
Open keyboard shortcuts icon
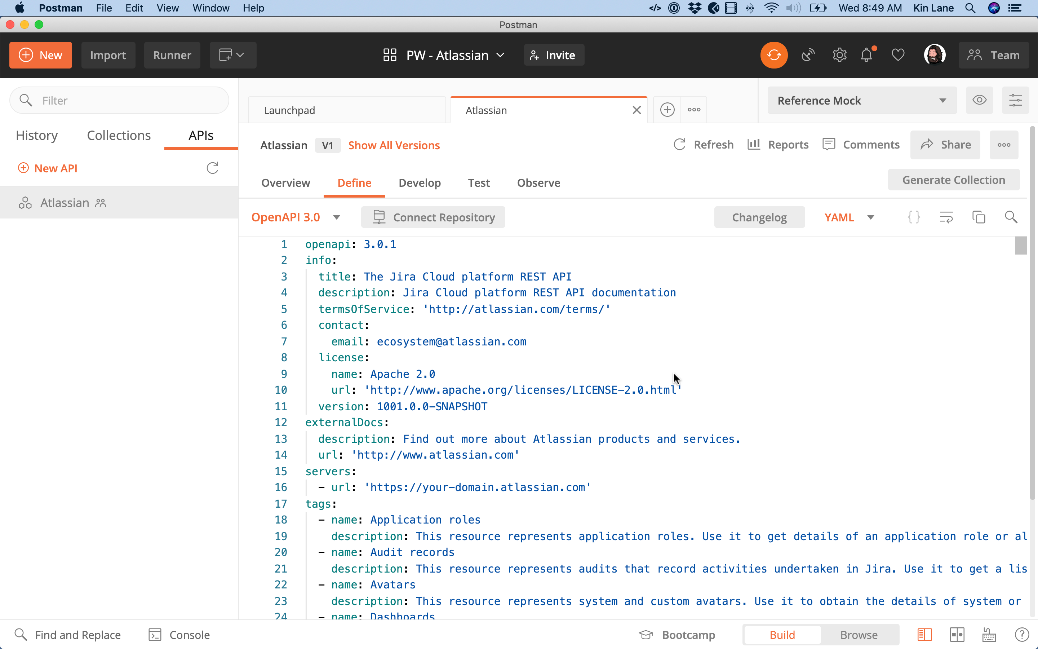pyautogui.click(x=989, y=635)
